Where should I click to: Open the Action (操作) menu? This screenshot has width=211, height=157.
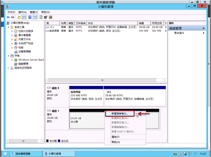click(23, 12)
